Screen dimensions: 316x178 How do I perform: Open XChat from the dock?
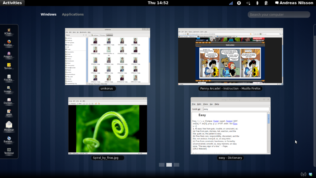[x=9, y=30]
